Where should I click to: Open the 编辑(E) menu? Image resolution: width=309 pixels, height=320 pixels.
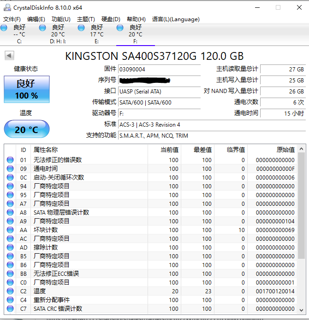pyautogui.click(x=36, y=19)
